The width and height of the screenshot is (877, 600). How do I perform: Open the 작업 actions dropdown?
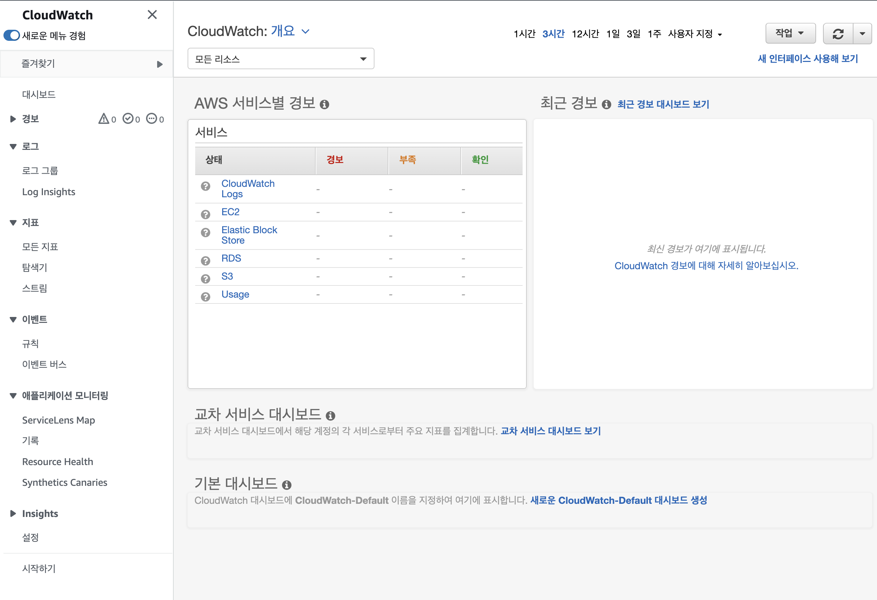click(790, 34)
